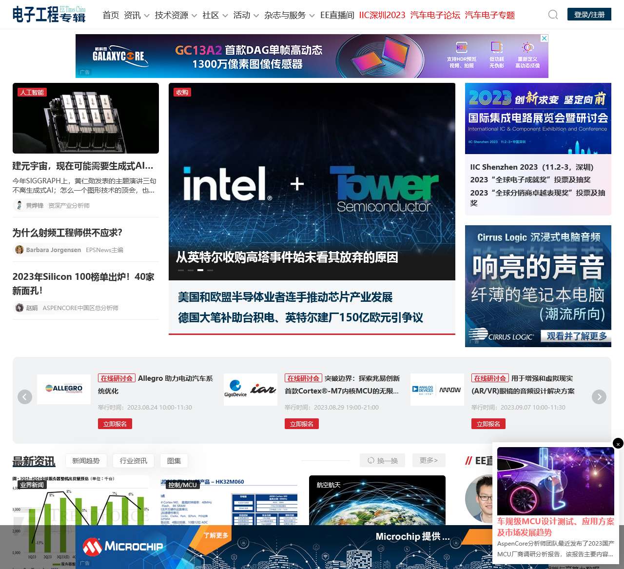Open IIC深圳2023 navigation link

coord(382,15)
